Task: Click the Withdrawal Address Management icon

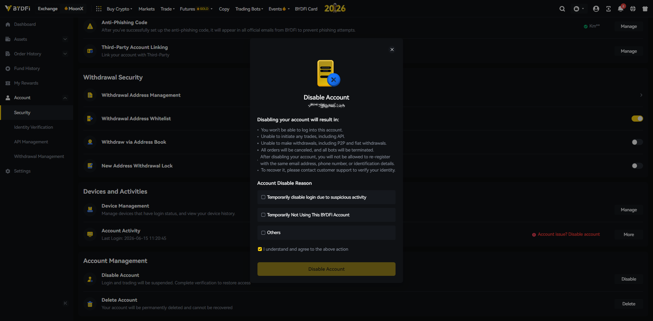Action: point(90,95)
